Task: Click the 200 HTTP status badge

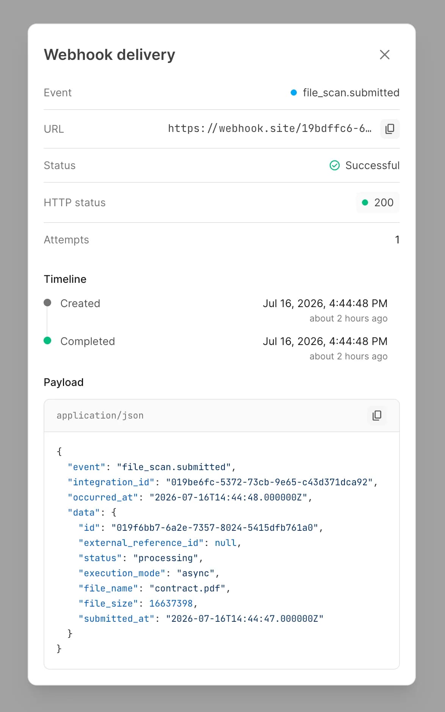Action: (378, 202)
